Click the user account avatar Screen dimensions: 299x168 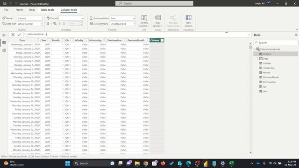pos(269,3)
